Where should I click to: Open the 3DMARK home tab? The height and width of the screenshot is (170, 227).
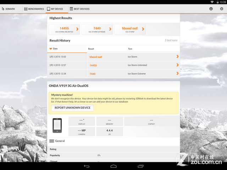pos(9,9)
